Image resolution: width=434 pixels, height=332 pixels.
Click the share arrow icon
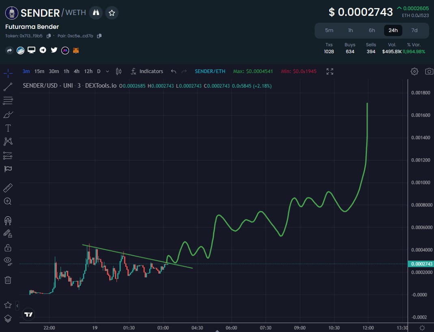(x=9, y=50)
